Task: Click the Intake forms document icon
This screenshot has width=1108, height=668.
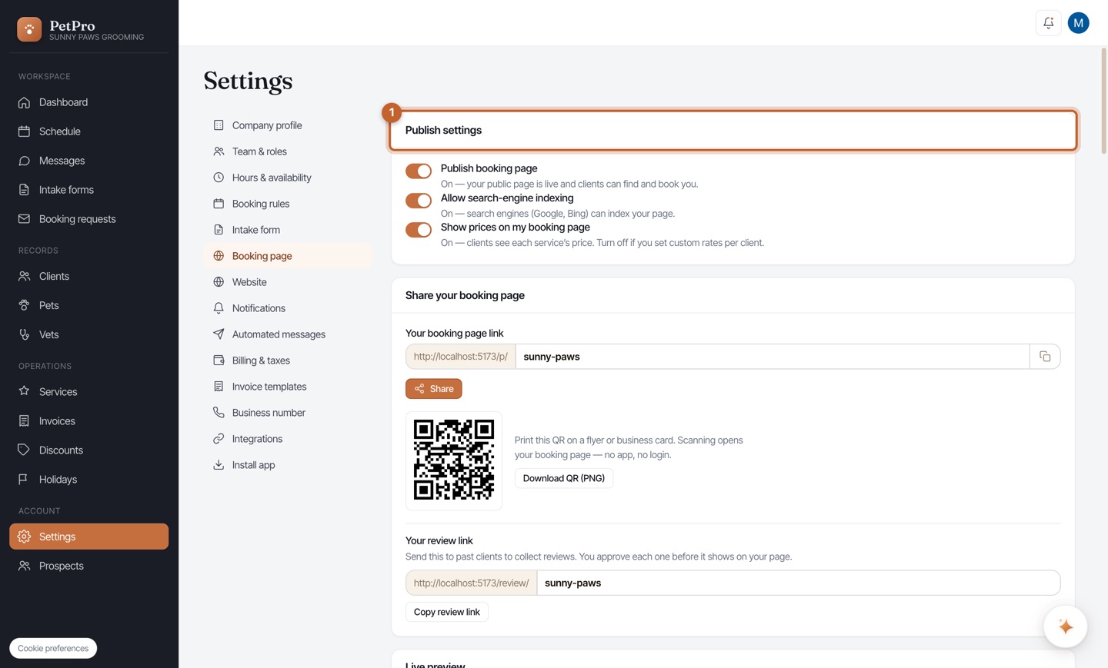Action: point(24,190)
